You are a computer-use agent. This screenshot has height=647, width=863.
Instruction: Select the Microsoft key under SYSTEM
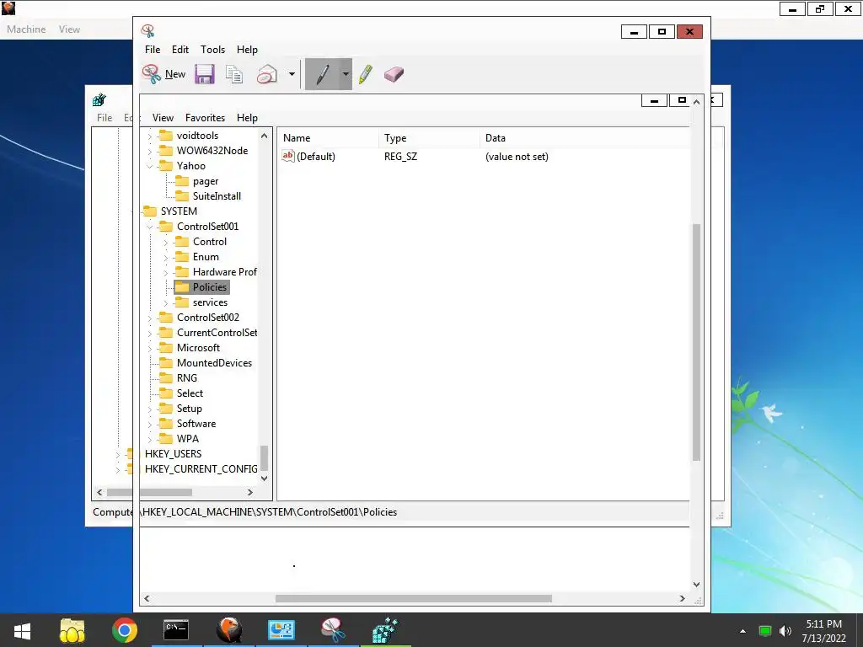click(x=198, y=348)
